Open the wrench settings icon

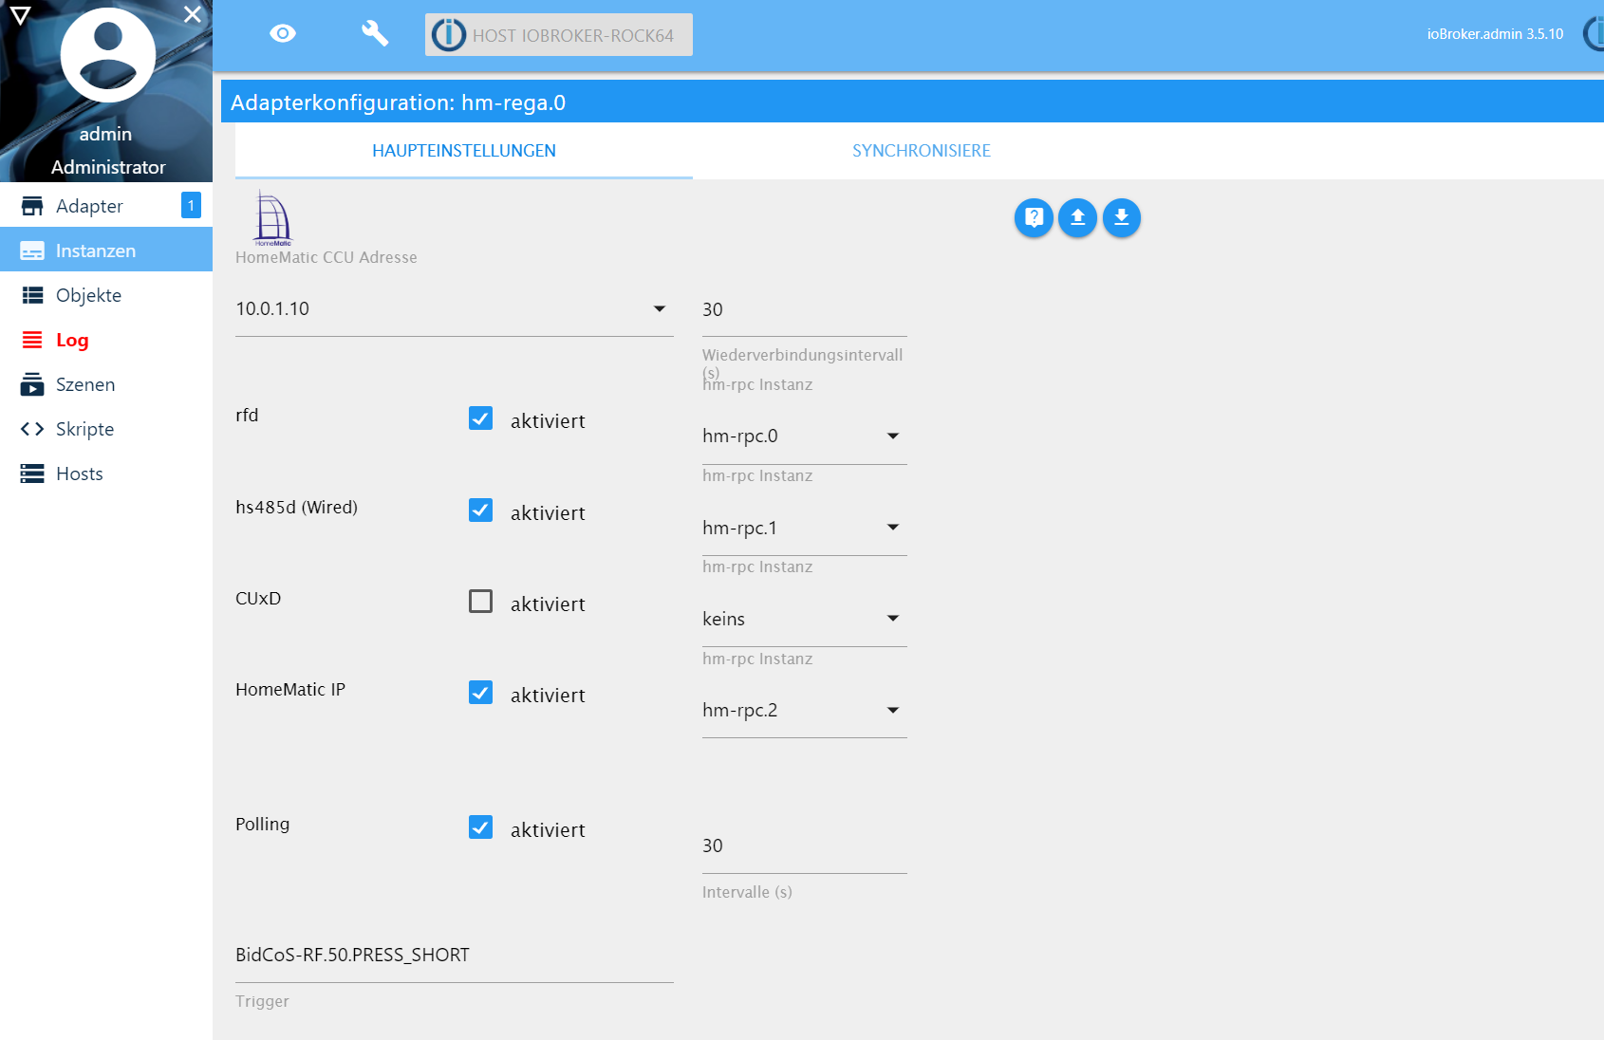(x=375, y=34)
